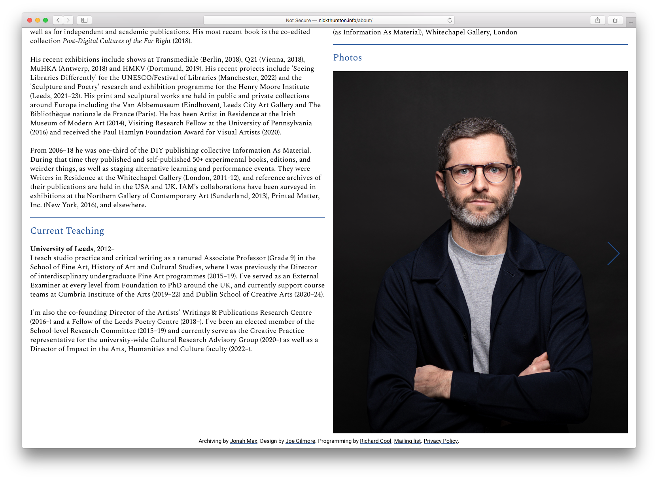Show all tabs overview icon
Viewport: 658px width, 480px height.
tap(615, 20)
